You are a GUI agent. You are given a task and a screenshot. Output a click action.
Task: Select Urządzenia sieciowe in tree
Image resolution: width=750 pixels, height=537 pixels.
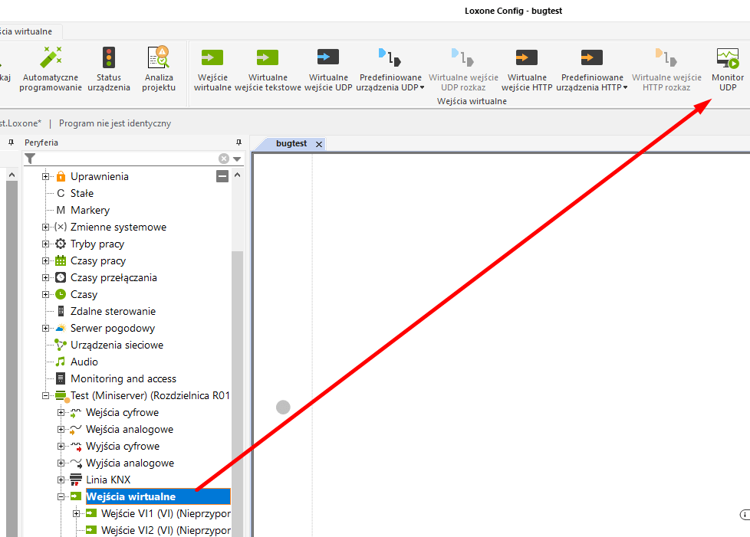point(117,345)
